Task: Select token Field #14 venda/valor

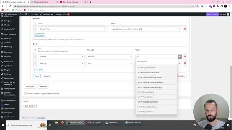Action: pos(156,97)
